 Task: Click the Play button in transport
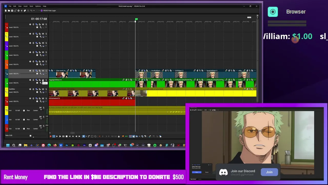point(60,136)
